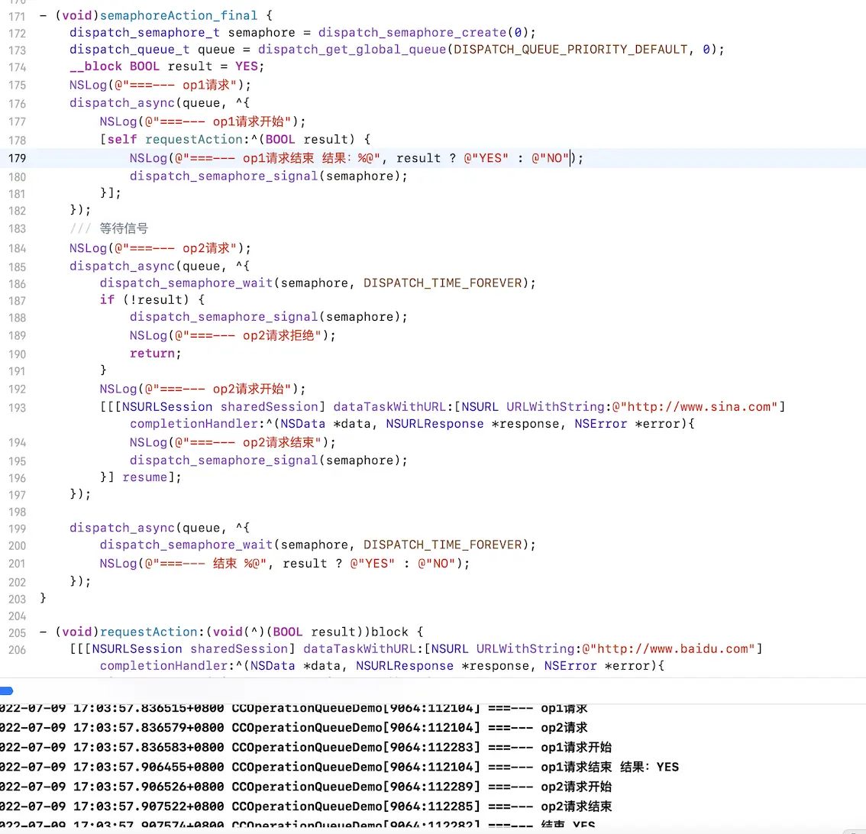Click the blue debug bar toggle
Viewport: 866px width, 834px height.
pyautogui.click(x=6, y=690)
